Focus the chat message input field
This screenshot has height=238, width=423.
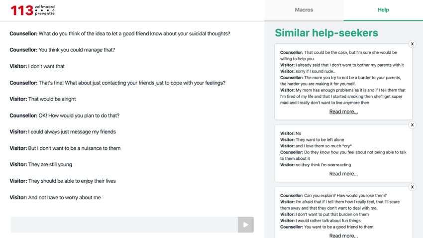tap(124, 225)
